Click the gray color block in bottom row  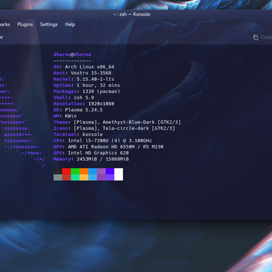tap(58, 177)
